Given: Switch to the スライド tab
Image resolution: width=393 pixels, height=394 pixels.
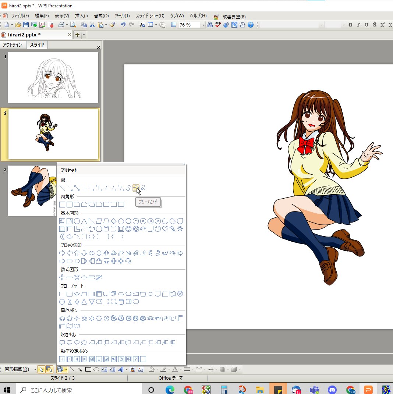Looking at the screenshot, I should point(37,45).
